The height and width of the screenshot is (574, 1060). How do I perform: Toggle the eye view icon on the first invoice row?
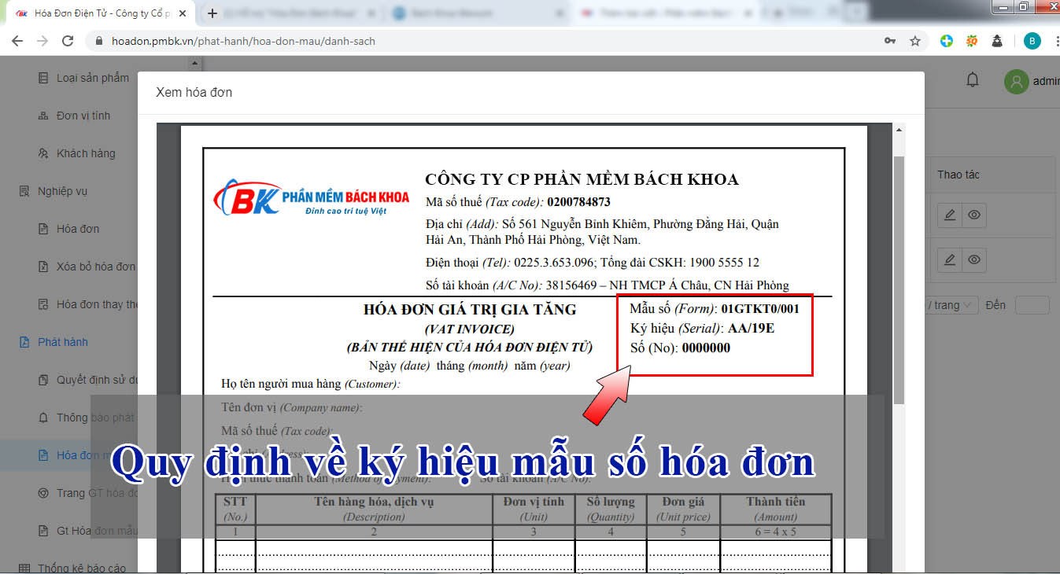pos(973,215)
